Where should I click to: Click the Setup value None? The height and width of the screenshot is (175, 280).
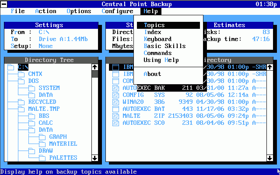[x=45, y=46]
